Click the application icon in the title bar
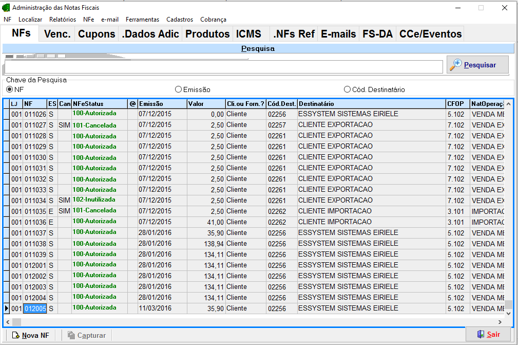 point(6,8)
